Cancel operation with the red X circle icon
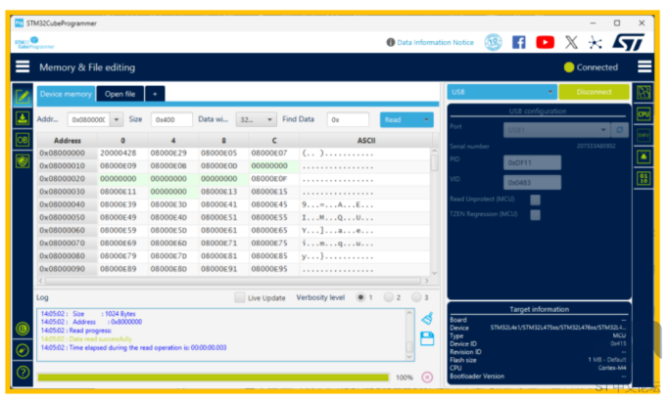This screenshot has width=670, height=402. coord(427,378)
